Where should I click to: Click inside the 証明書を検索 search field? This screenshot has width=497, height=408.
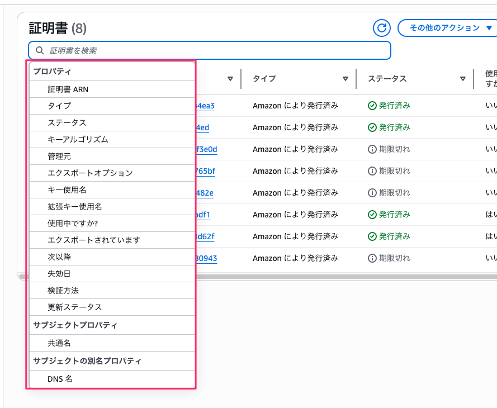click(210, 50)
